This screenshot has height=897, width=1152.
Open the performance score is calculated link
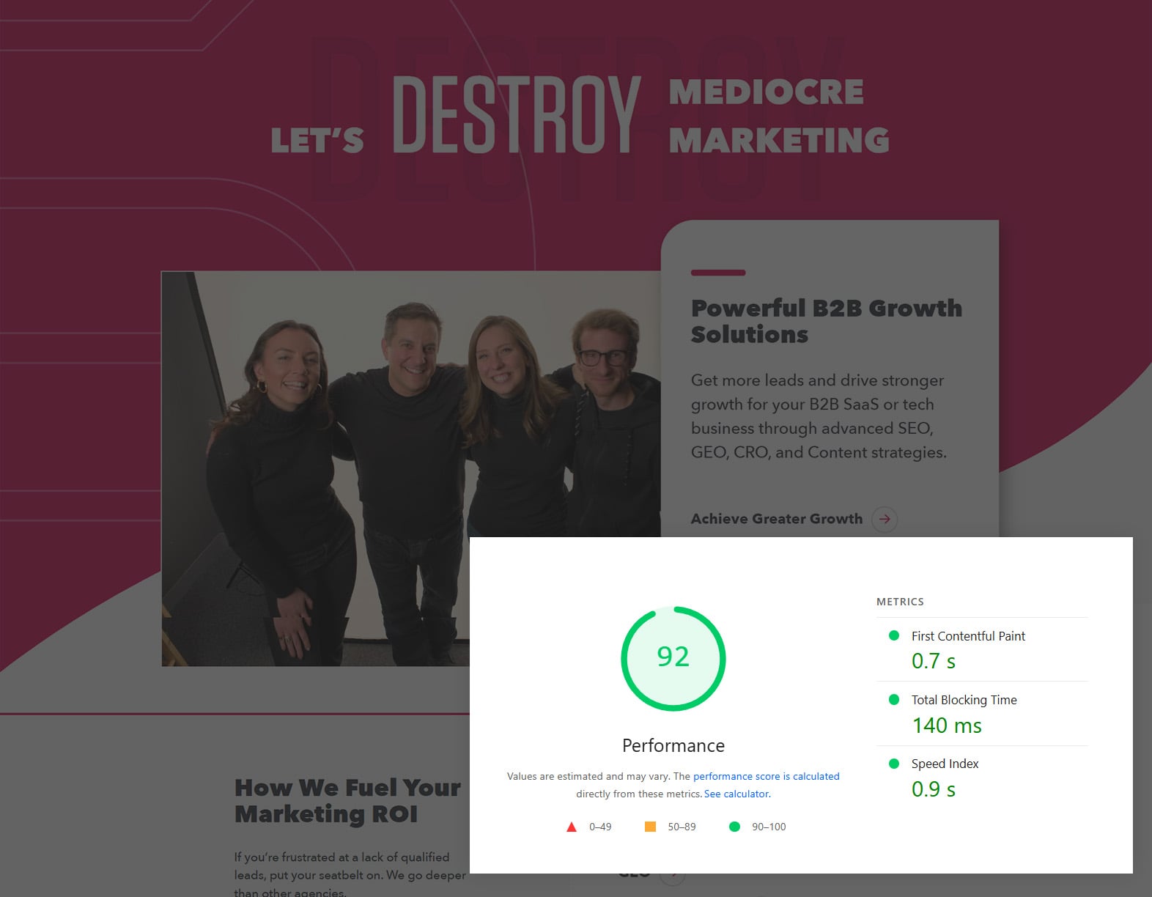tap(766, 776)
